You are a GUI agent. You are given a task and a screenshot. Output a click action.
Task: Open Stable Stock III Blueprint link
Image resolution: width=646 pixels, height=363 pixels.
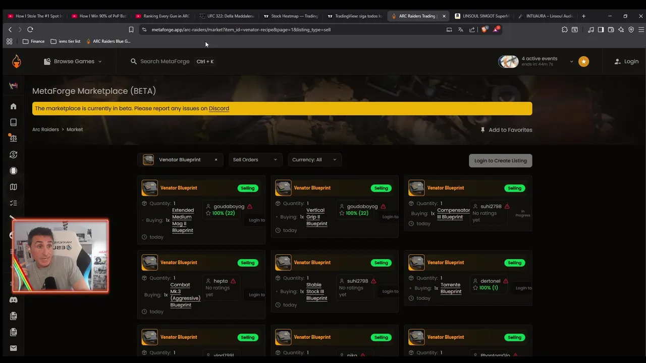click(317, 291)
